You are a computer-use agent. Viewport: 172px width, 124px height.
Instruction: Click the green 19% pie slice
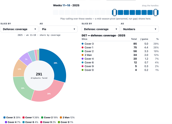pos(22,88)
